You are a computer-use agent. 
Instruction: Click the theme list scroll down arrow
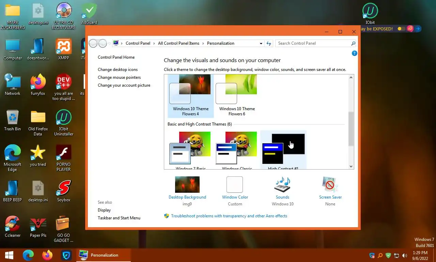click(x=351, y=166)
